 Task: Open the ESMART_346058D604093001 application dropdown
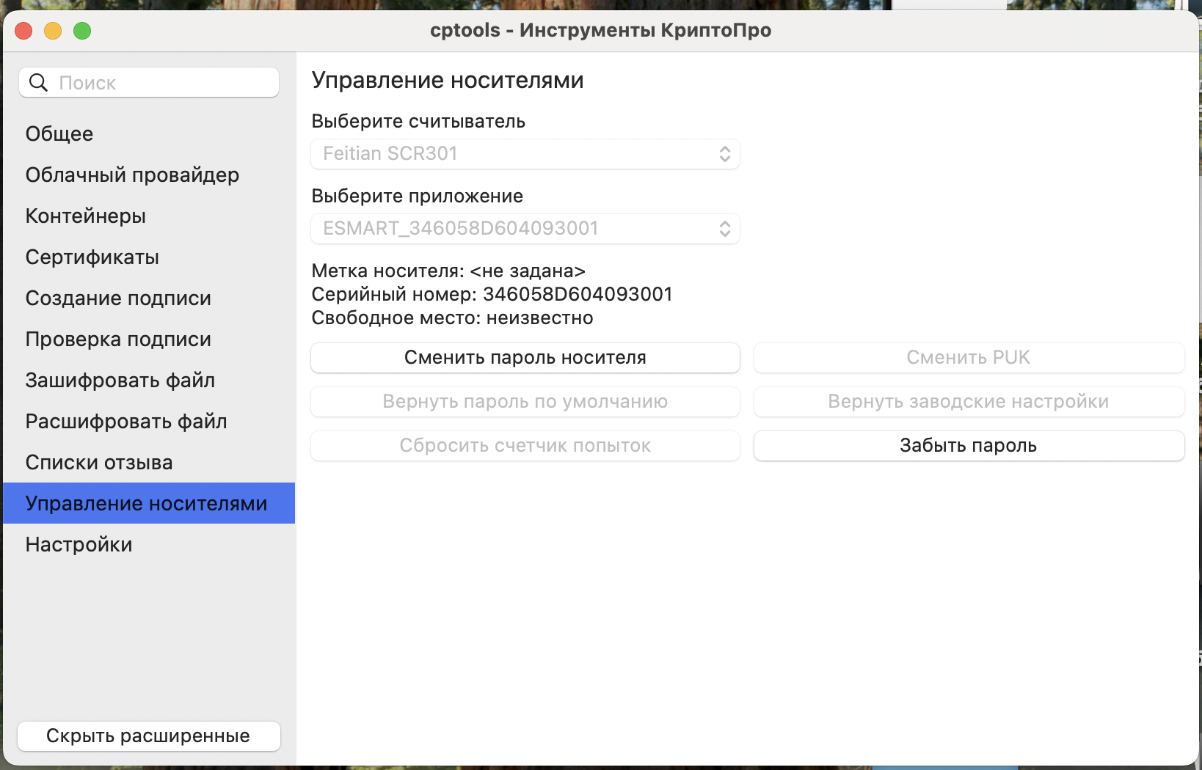(x=525, y=228)
